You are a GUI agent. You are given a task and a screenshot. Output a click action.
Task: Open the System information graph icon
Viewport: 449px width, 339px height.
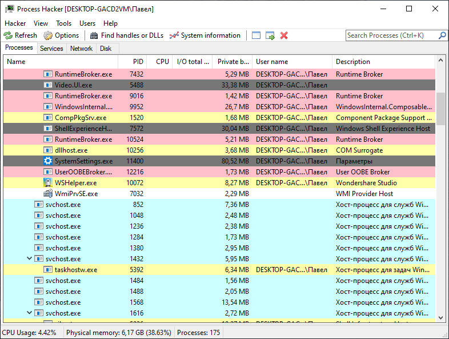click(174, 35)
